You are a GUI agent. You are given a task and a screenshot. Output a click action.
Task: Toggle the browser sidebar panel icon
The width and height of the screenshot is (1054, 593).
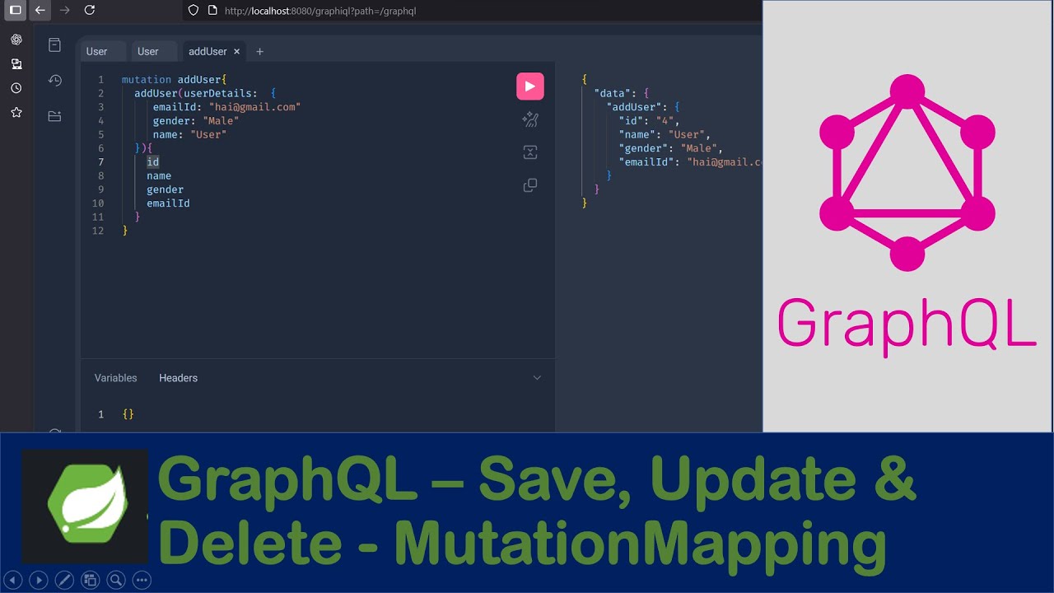[15, 10]
